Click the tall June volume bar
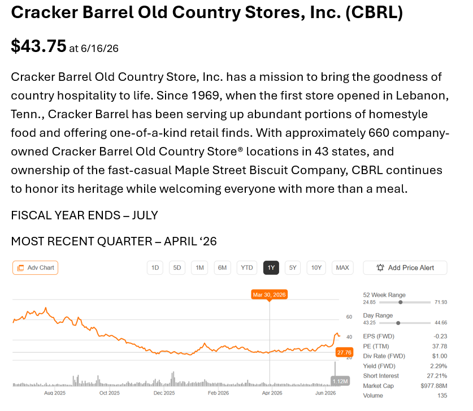Screen dimensions: 473x411 pos(335,370)
